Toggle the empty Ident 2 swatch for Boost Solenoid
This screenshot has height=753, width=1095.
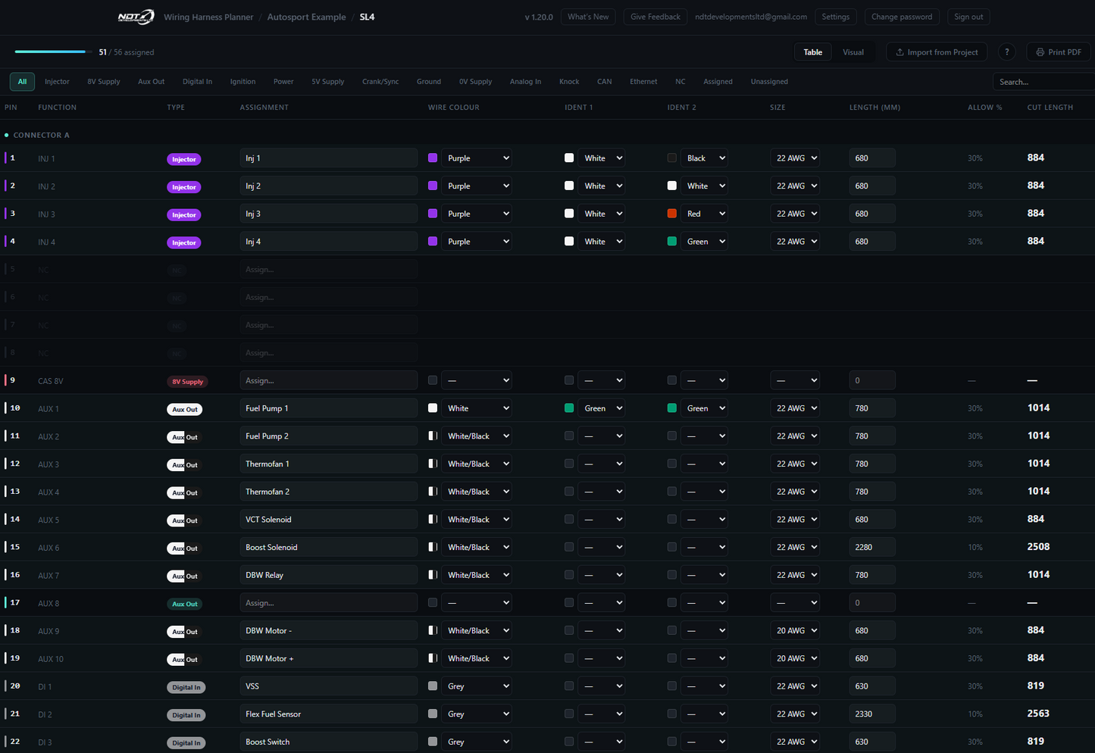(672, 547)
